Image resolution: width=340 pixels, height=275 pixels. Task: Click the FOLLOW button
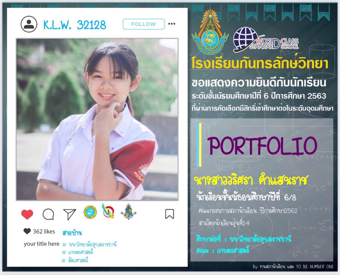[144, 24]
